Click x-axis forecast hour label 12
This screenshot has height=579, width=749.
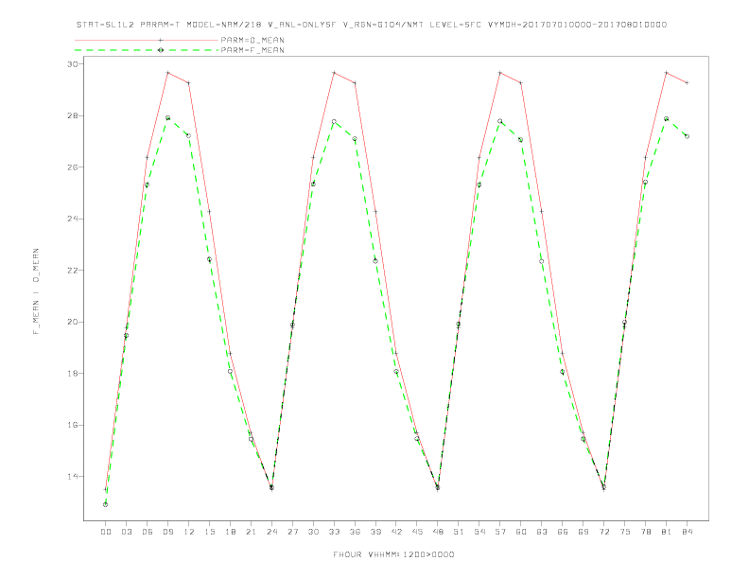189,532
